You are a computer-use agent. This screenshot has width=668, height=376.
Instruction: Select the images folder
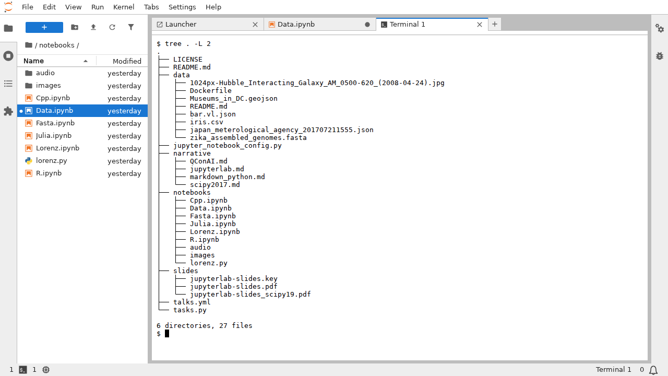point(82,86)
